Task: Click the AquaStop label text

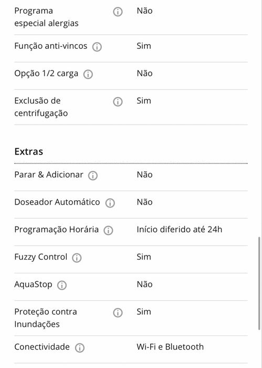Action: (x=33, y=284)
